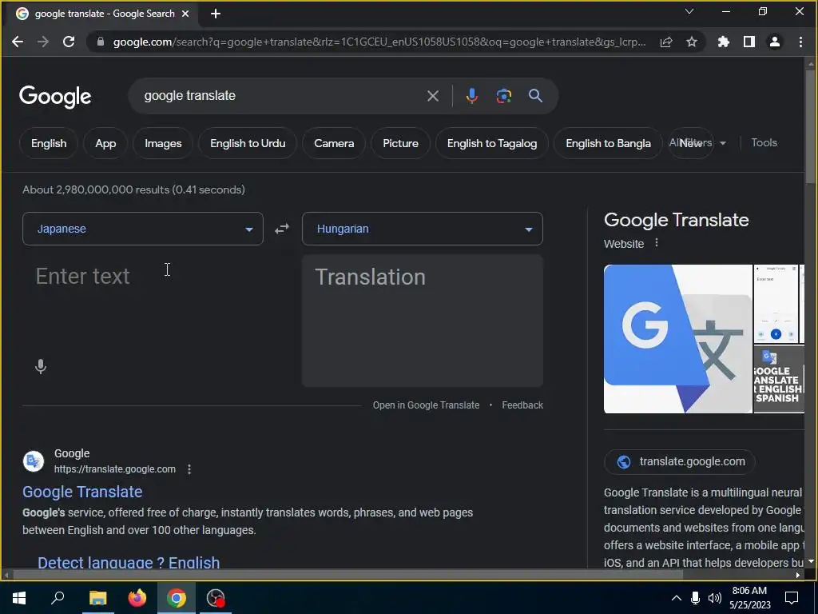
Task: Select the English filter chip
Action: (49, 143)
